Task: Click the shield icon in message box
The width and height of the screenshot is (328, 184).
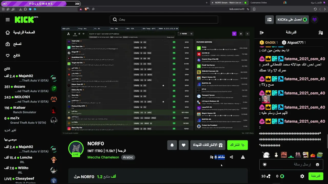Action: [x=265, y=165]
